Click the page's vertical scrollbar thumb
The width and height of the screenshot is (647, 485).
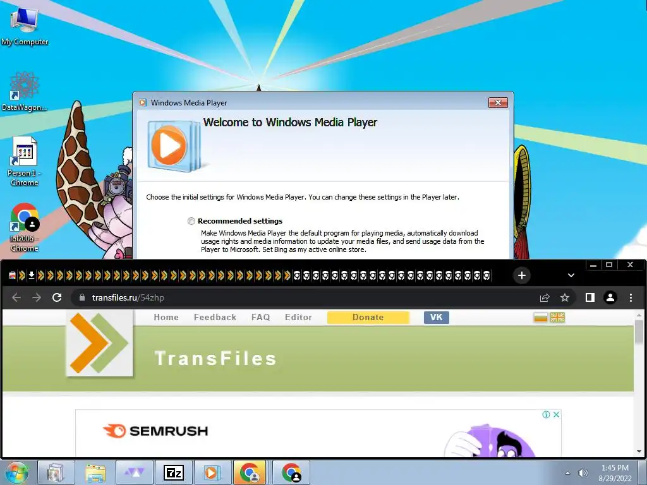[639, 331]
